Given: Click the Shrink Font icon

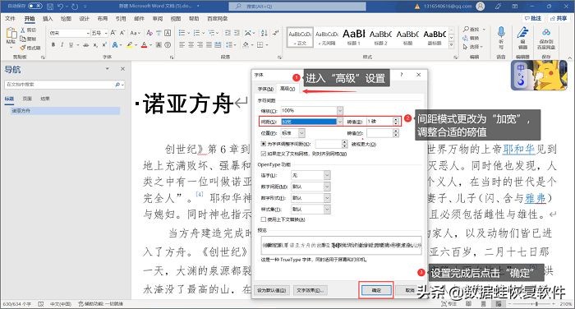Looking at the screenshot, I should [x=122, y=33].
